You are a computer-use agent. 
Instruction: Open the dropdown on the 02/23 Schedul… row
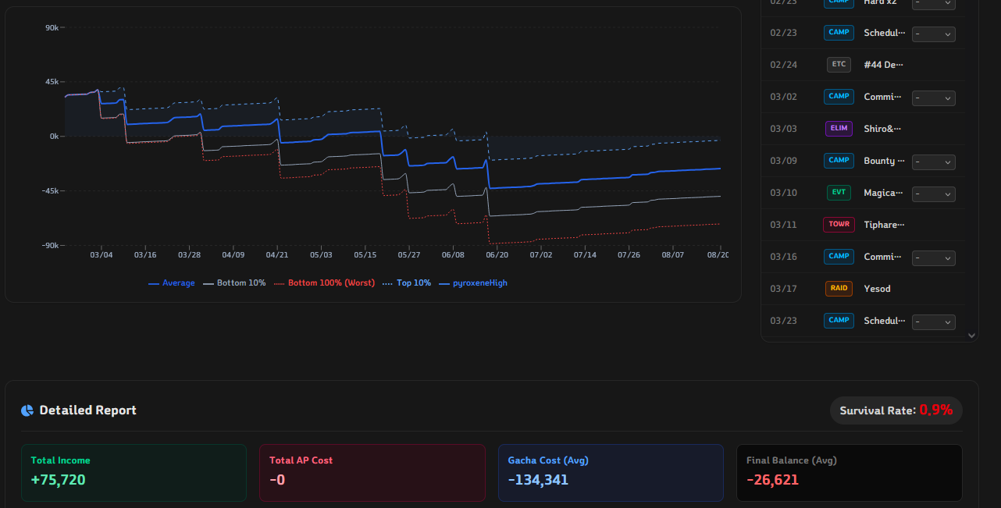[x=934, y=34]
